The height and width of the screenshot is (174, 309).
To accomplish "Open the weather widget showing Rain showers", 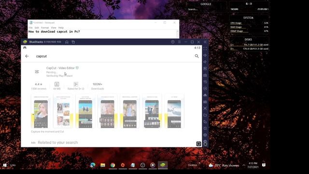I will 224,165.
